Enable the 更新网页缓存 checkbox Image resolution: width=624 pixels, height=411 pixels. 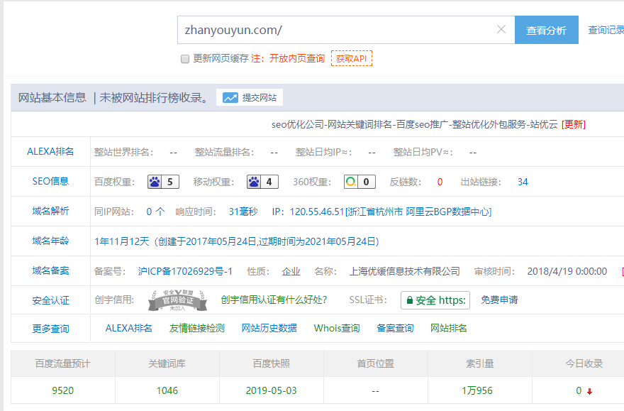(184, 59)
